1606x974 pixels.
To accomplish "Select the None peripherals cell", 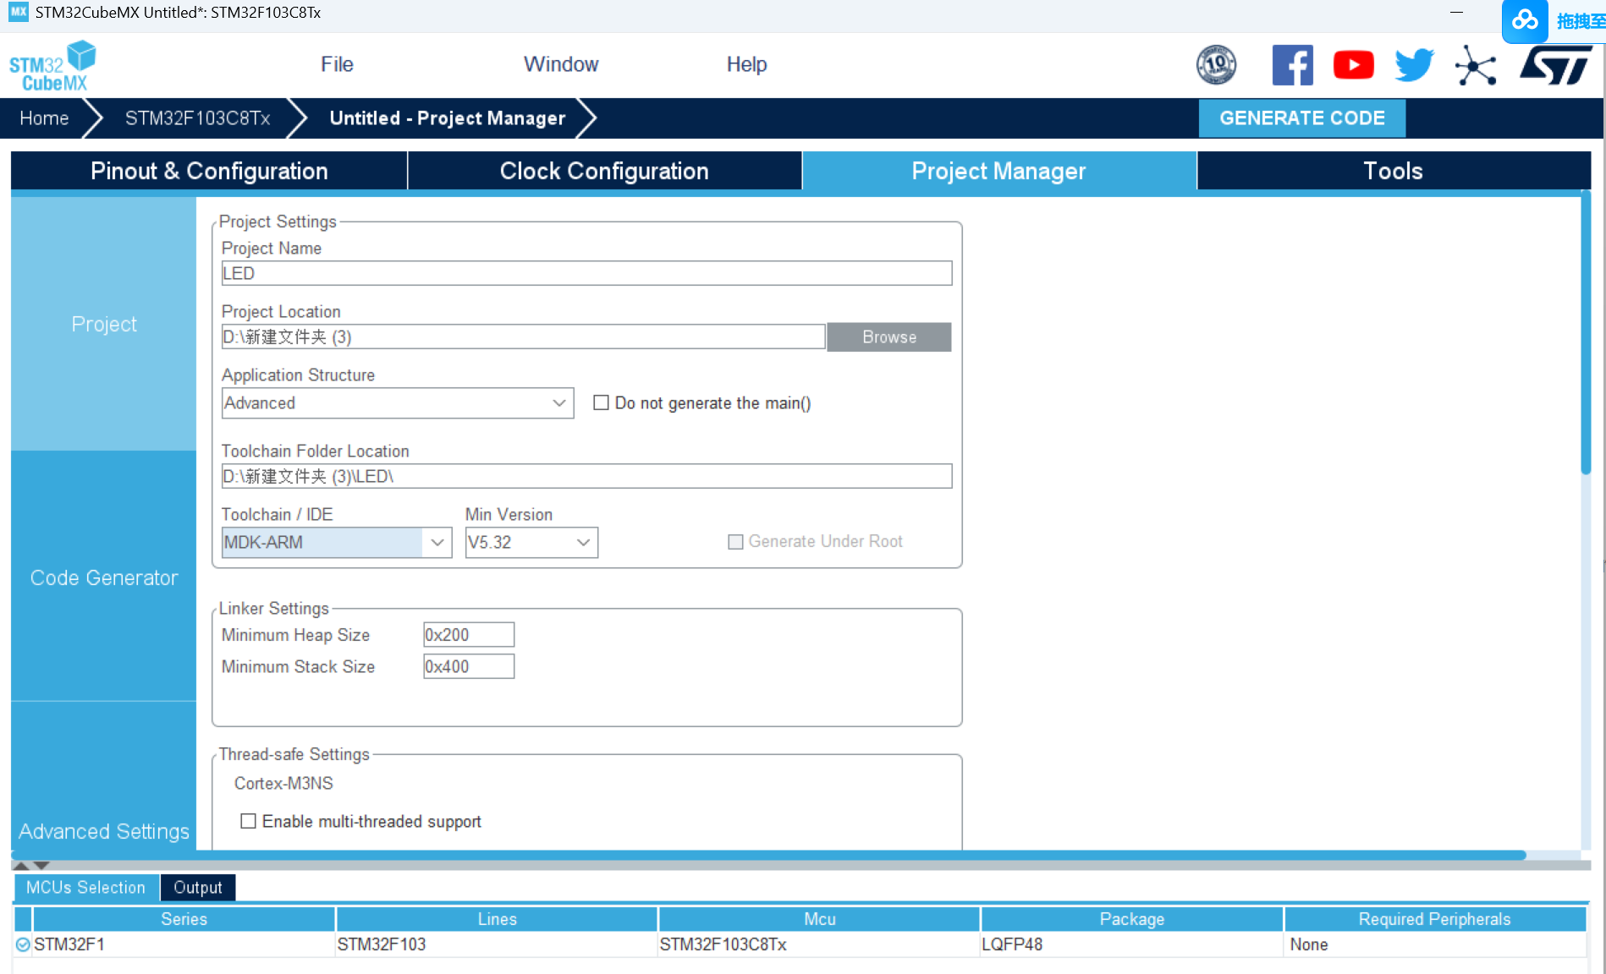I will point(1435,944).
